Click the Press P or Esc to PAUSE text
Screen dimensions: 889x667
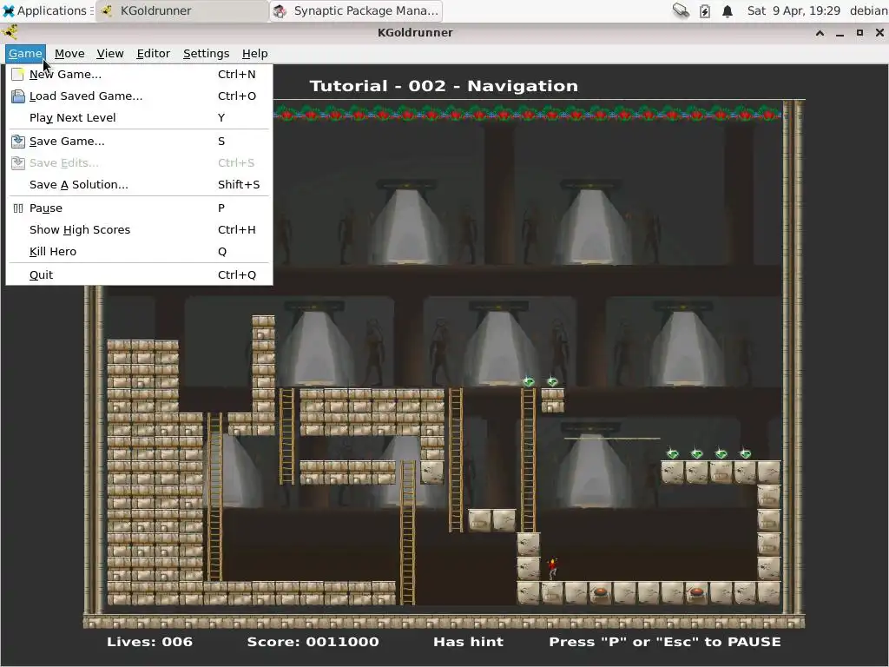pos(664,642)
